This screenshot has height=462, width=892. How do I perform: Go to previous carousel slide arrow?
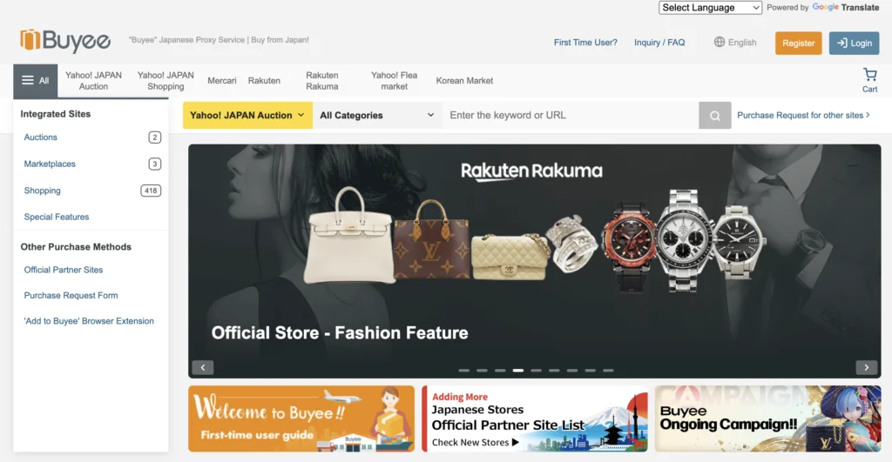(202, 368)
